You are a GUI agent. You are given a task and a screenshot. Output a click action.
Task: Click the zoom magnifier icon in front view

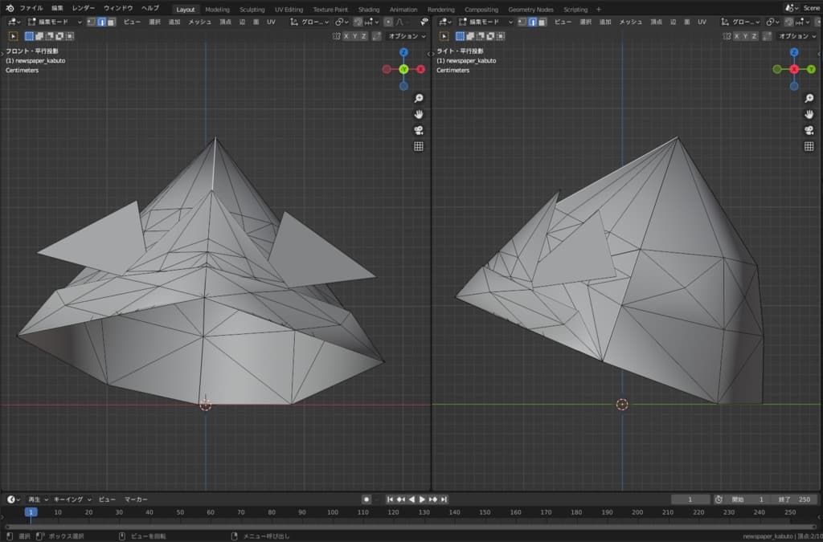[418, 98]
